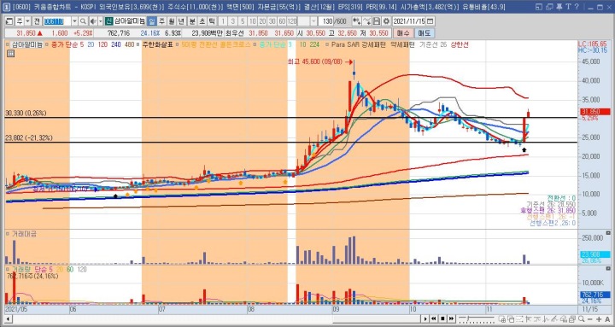Edit the candle count field 130
615x327 pixels.
pyautogui.click(x=325, y=21)
